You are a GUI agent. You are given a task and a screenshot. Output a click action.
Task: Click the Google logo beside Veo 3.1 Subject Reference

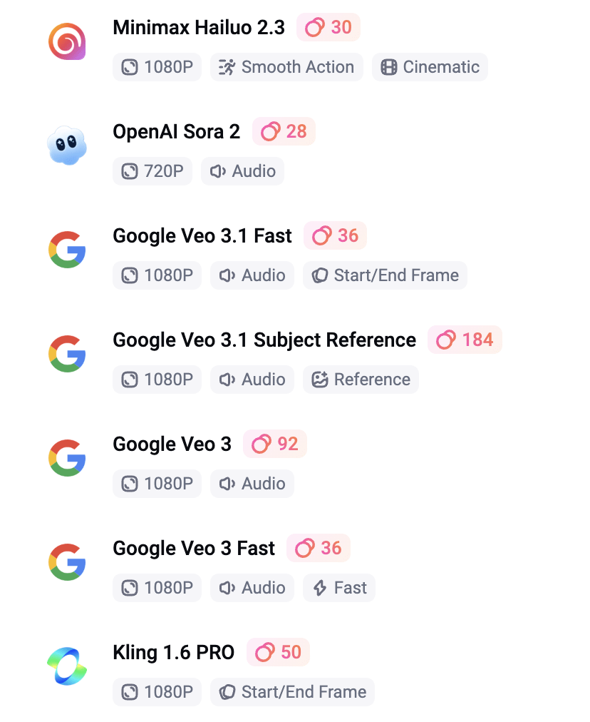click(x=67, y=354)
